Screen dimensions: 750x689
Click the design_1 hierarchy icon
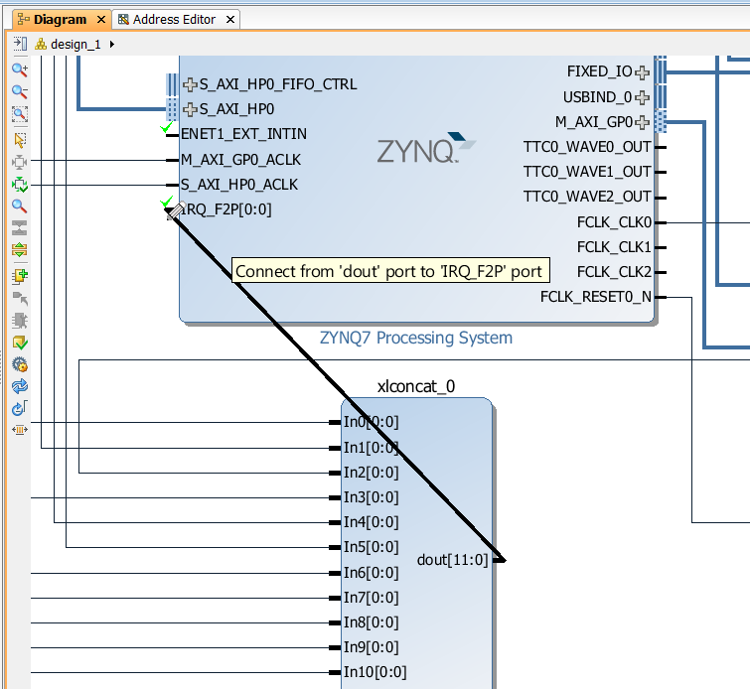point(41,45)
